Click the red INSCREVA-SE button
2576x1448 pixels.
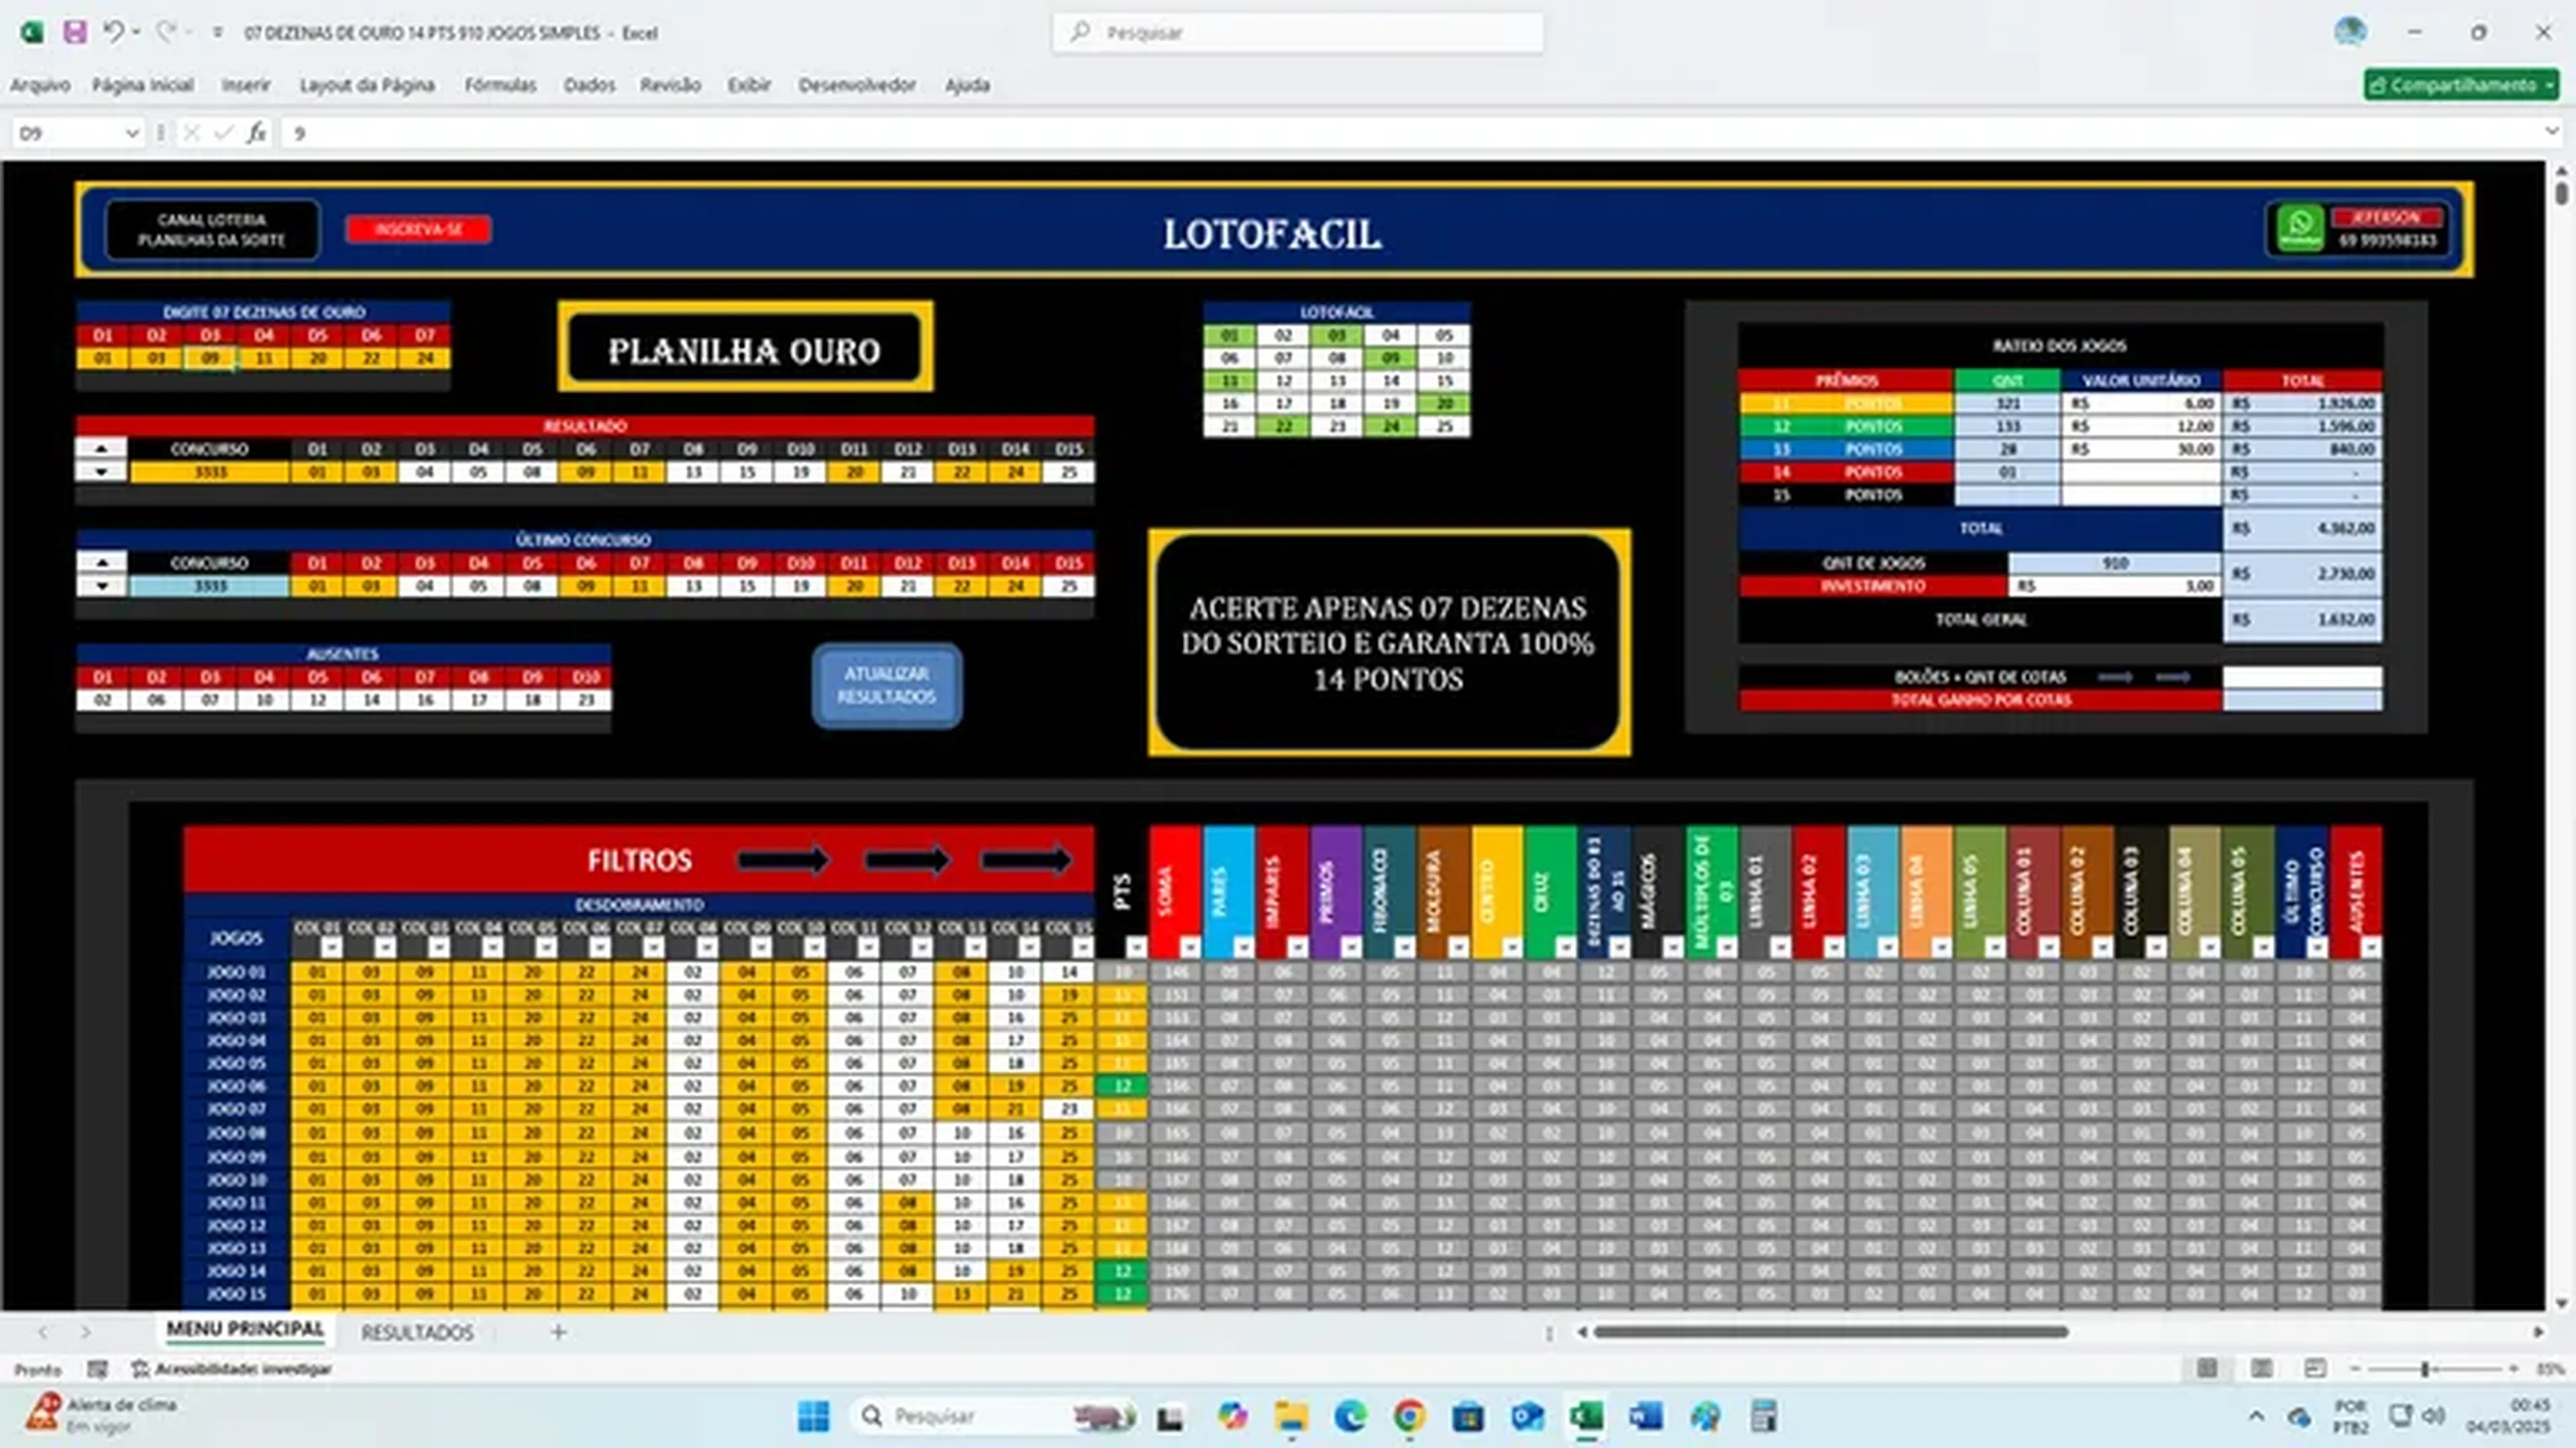[418, 229]
